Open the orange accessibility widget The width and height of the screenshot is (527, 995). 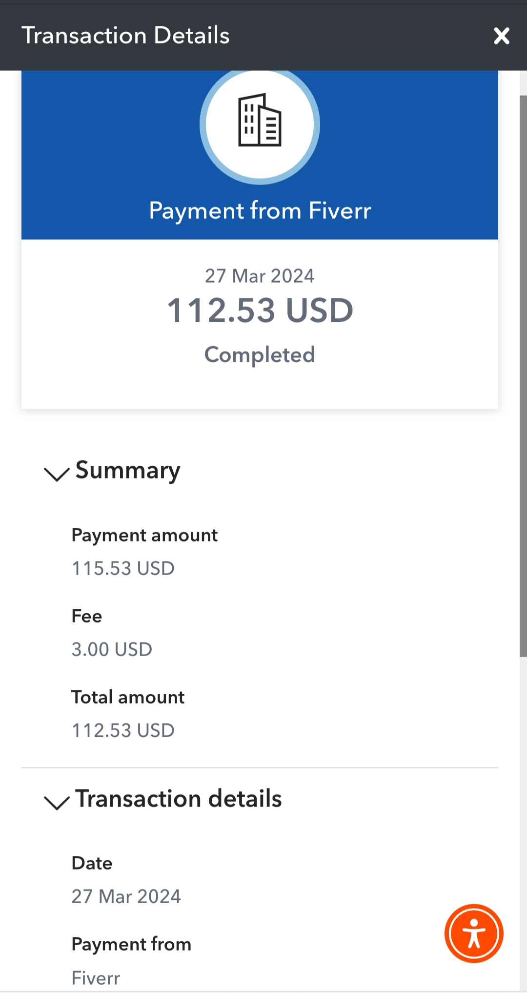pos(473,933)
